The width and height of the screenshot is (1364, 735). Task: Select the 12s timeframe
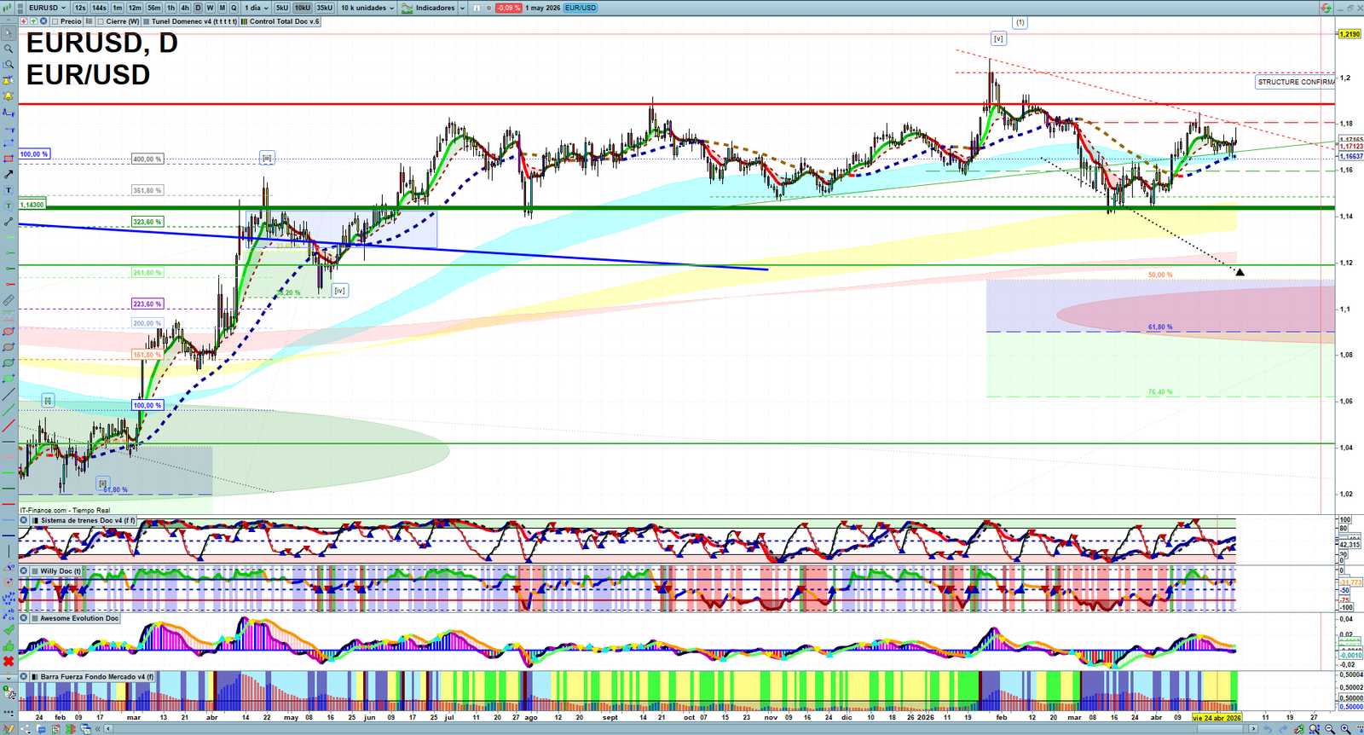coord(80,8)
